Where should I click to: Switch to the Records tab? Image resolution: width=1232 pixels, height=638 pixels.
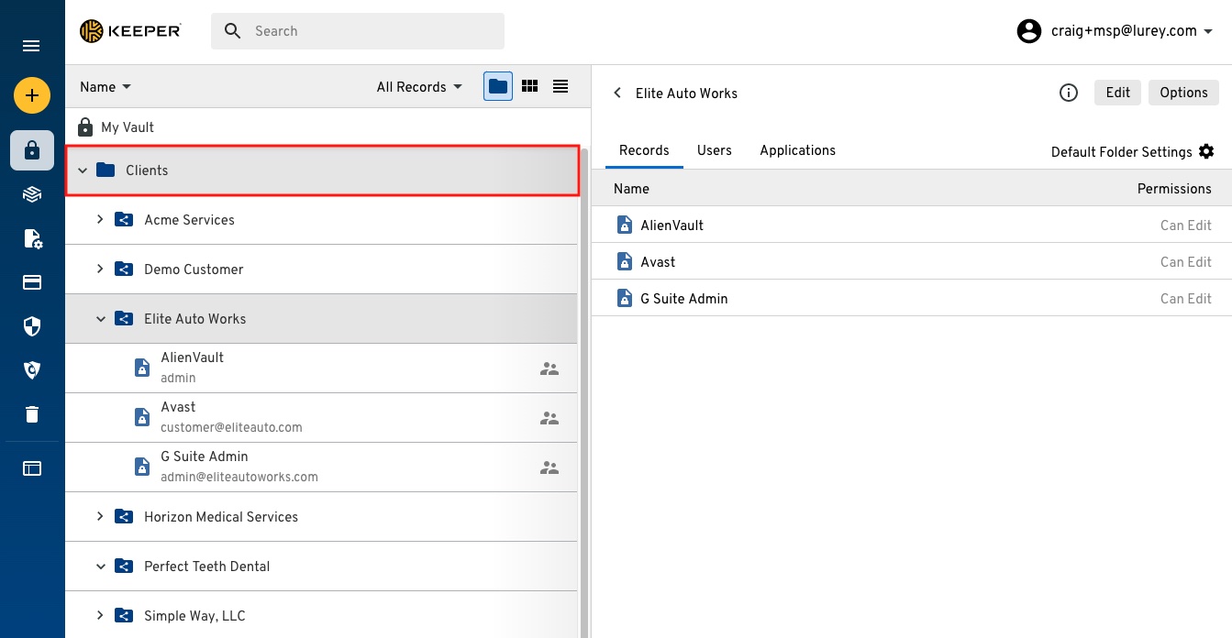[x=644, y=151]
